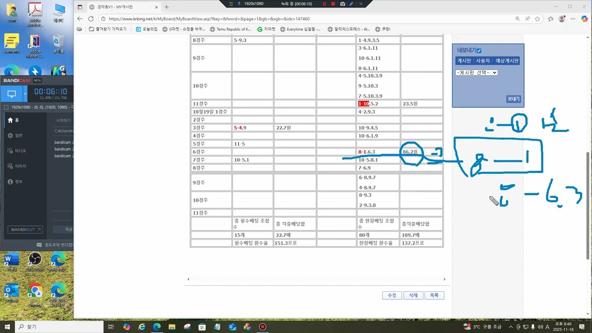Click the 삭제 button
Viewport: 592px width, 333px height.
(413, 296)
